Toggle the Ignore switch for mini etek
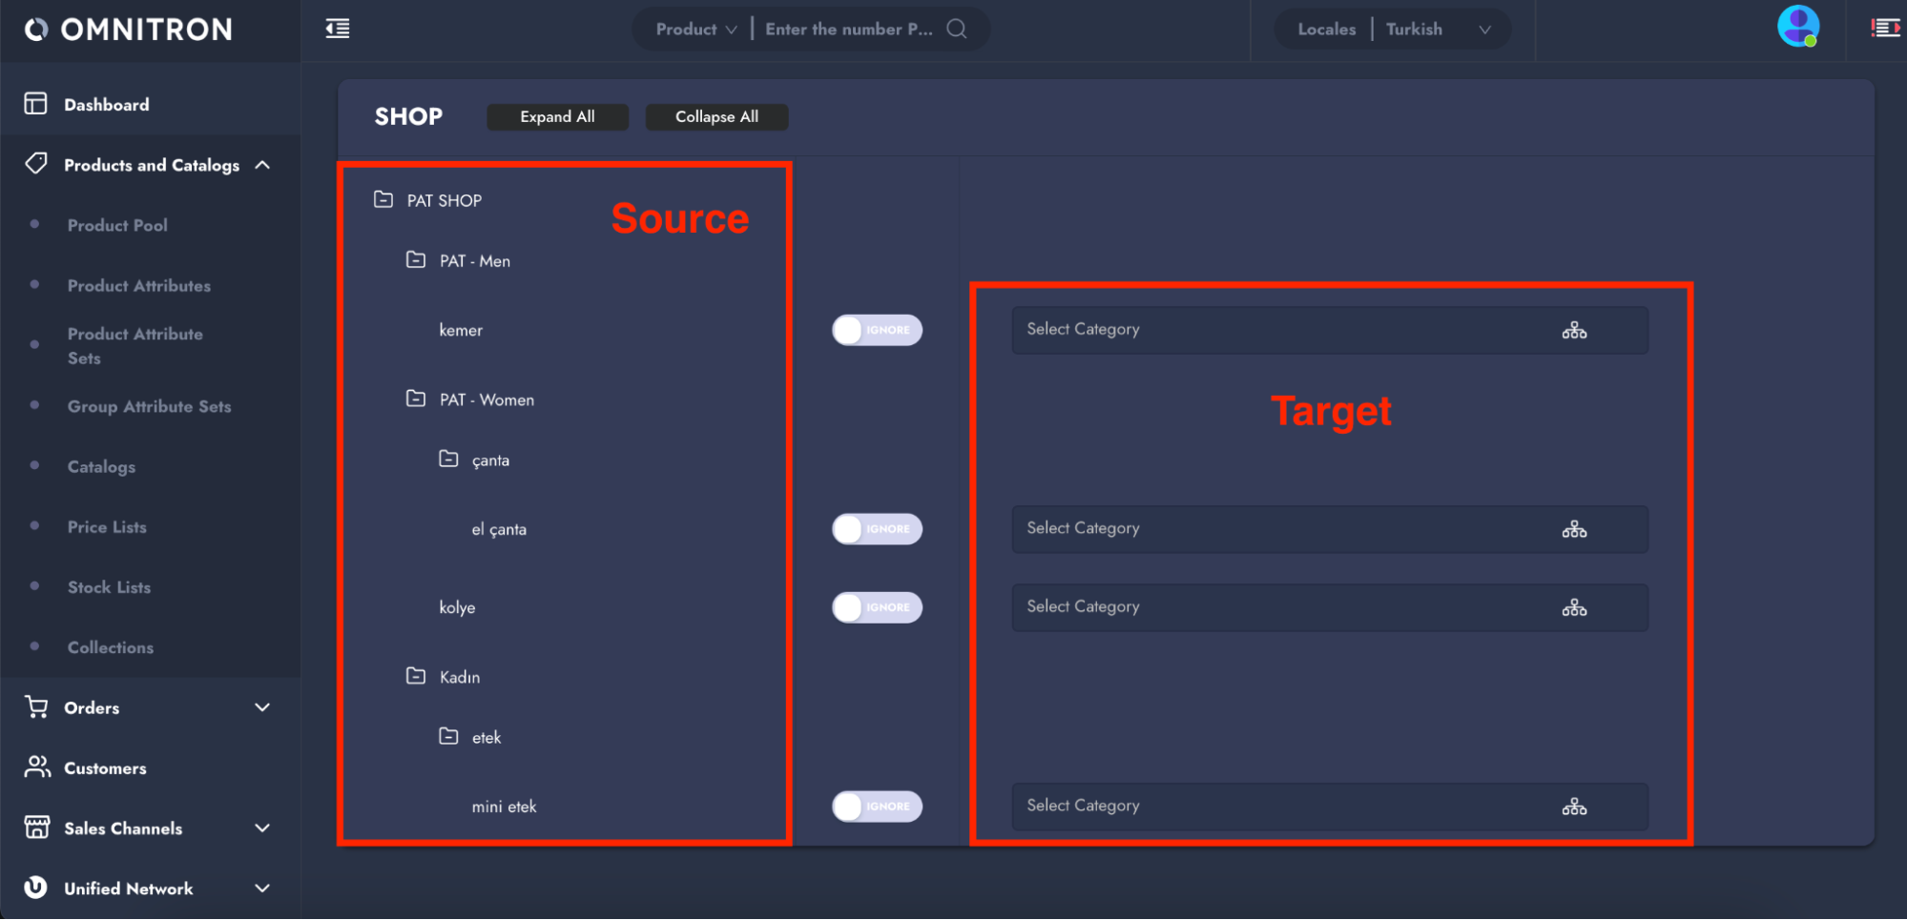The height and width of the screenshot is (920, 1907). coord(877,807)
